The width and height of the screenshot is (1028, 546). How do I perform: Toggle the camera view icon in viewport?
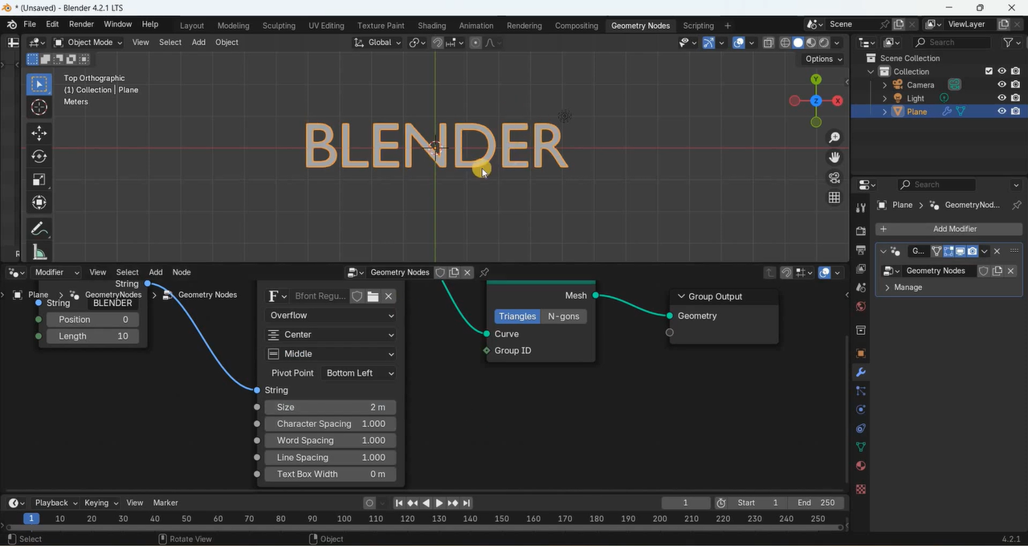pos(834,177)
